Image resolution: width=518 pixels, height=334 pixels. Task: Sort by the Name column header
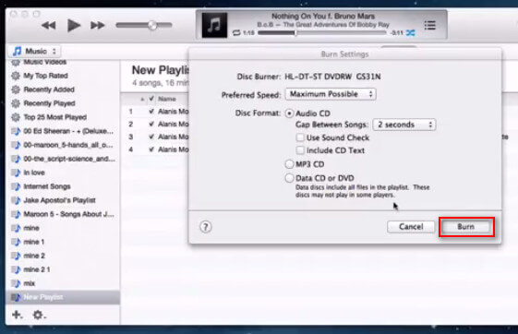[167, 99]
